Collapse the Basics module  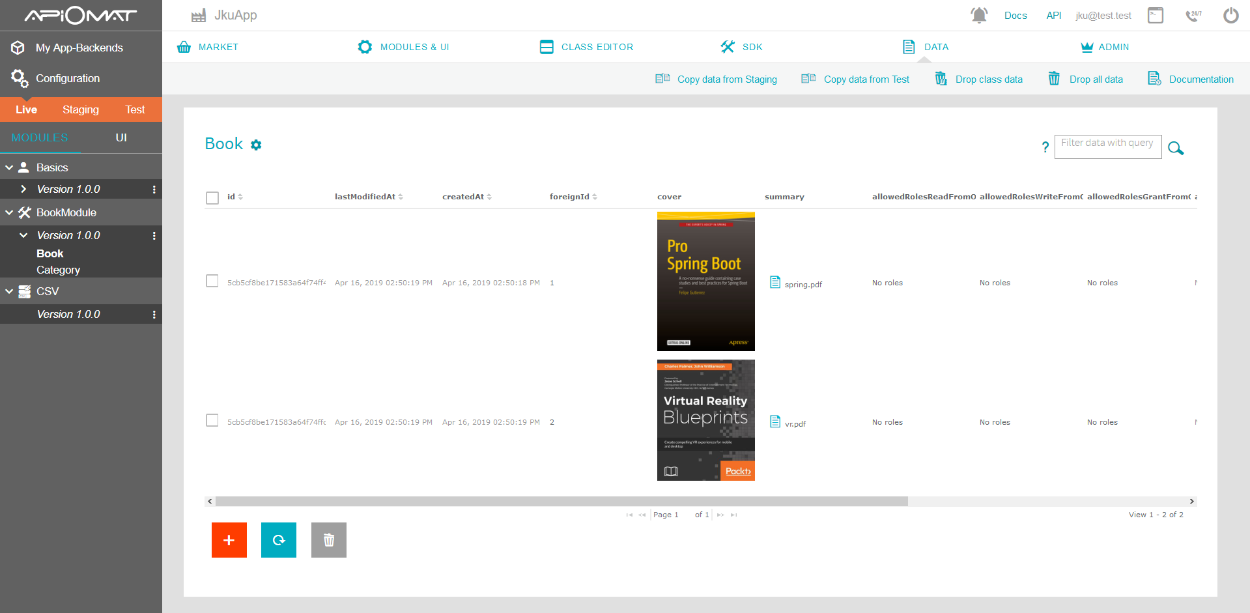click(x=9, y=167)
